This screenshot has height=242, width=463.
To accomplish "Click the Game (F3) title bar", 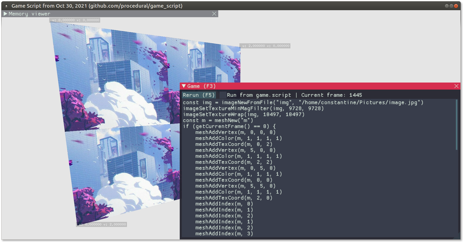I will click(320, 86).
